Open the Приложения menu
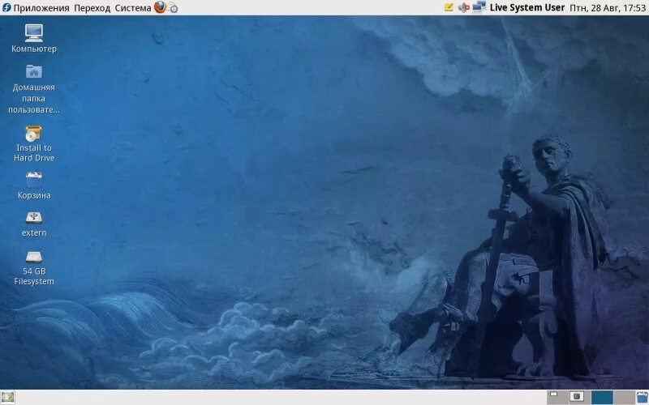The image size is (649, 405). (x=36, y=8)
